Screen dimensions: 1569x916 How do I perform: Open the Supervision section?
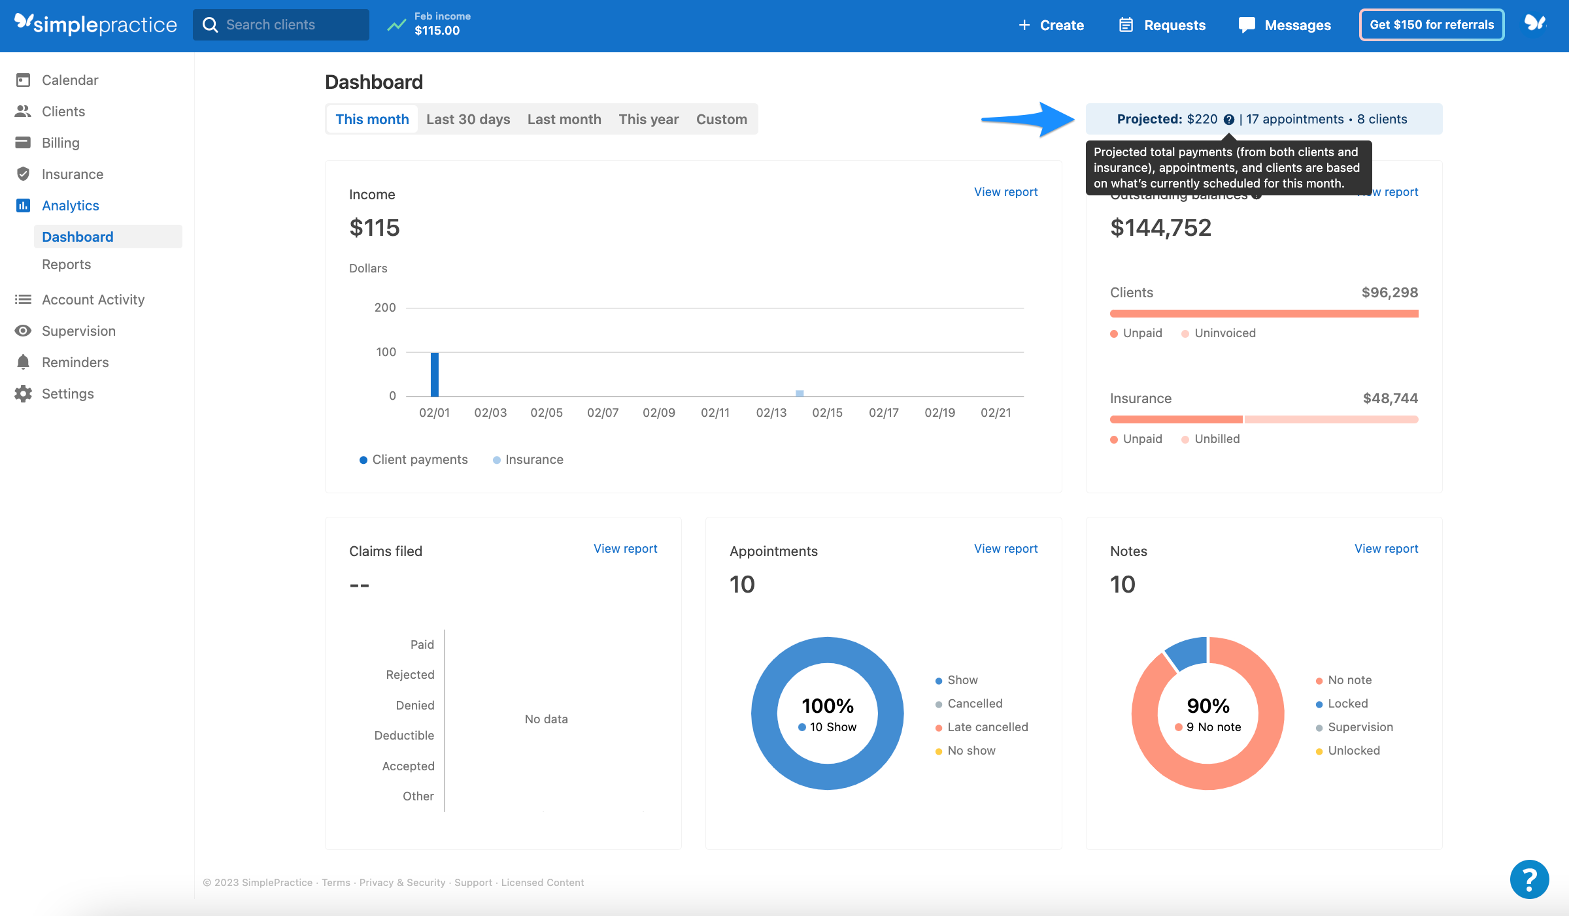(x=78, y=331)
